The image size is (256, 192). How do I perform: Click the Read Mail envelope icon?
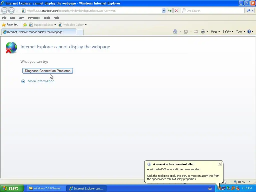tap(195, 31)
